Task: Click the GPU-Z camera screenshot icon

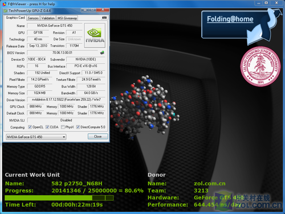Action: (x=104, y=18)
